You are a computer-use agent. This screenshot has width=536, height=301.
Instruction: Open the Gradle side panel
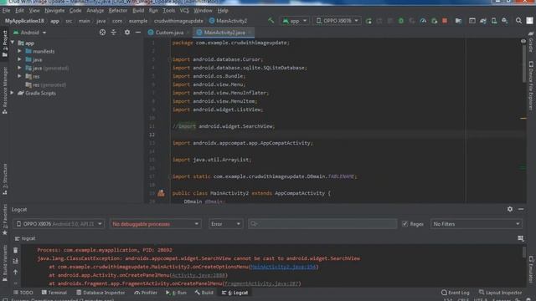tap(531, 42)
